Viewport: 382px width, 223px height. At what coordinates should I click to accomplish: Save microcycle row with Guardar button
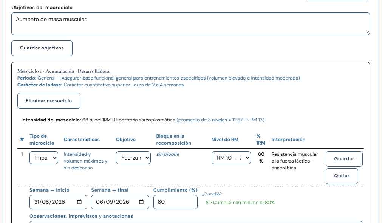[x=344, y=159]
